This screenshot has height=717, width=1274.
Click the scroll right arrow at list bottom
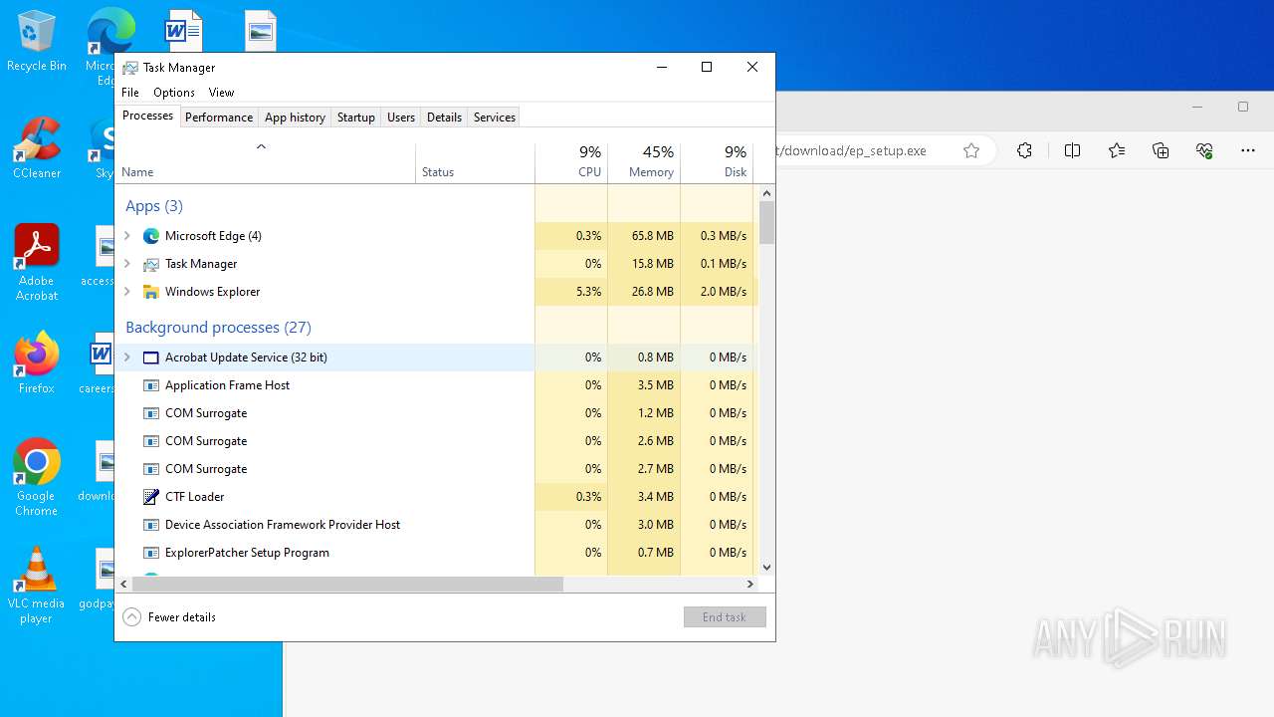pyautogui.click(x=750, y=585)
